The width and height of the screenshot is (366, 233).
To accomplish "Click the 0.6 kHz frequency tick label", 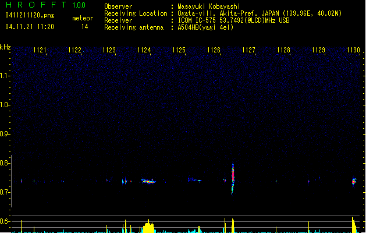I will [4, 221].
